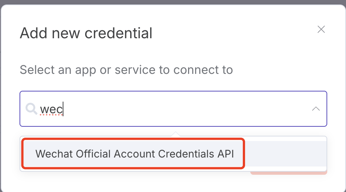Click the word "credential" in the title

[119, 33]
